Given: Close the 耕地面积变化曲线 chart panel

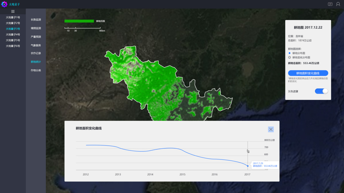Looking at the screenshot, I should [x=271, y=129].
